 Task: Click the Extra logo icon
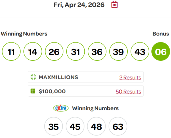(x=61, y=108)
